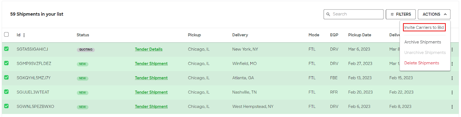Uncheck the SGKQYHL5MZJ7Y shipment checkbox
Viewport: 461px width, 117px height.
pyautogui.click(x=6, y=78)
